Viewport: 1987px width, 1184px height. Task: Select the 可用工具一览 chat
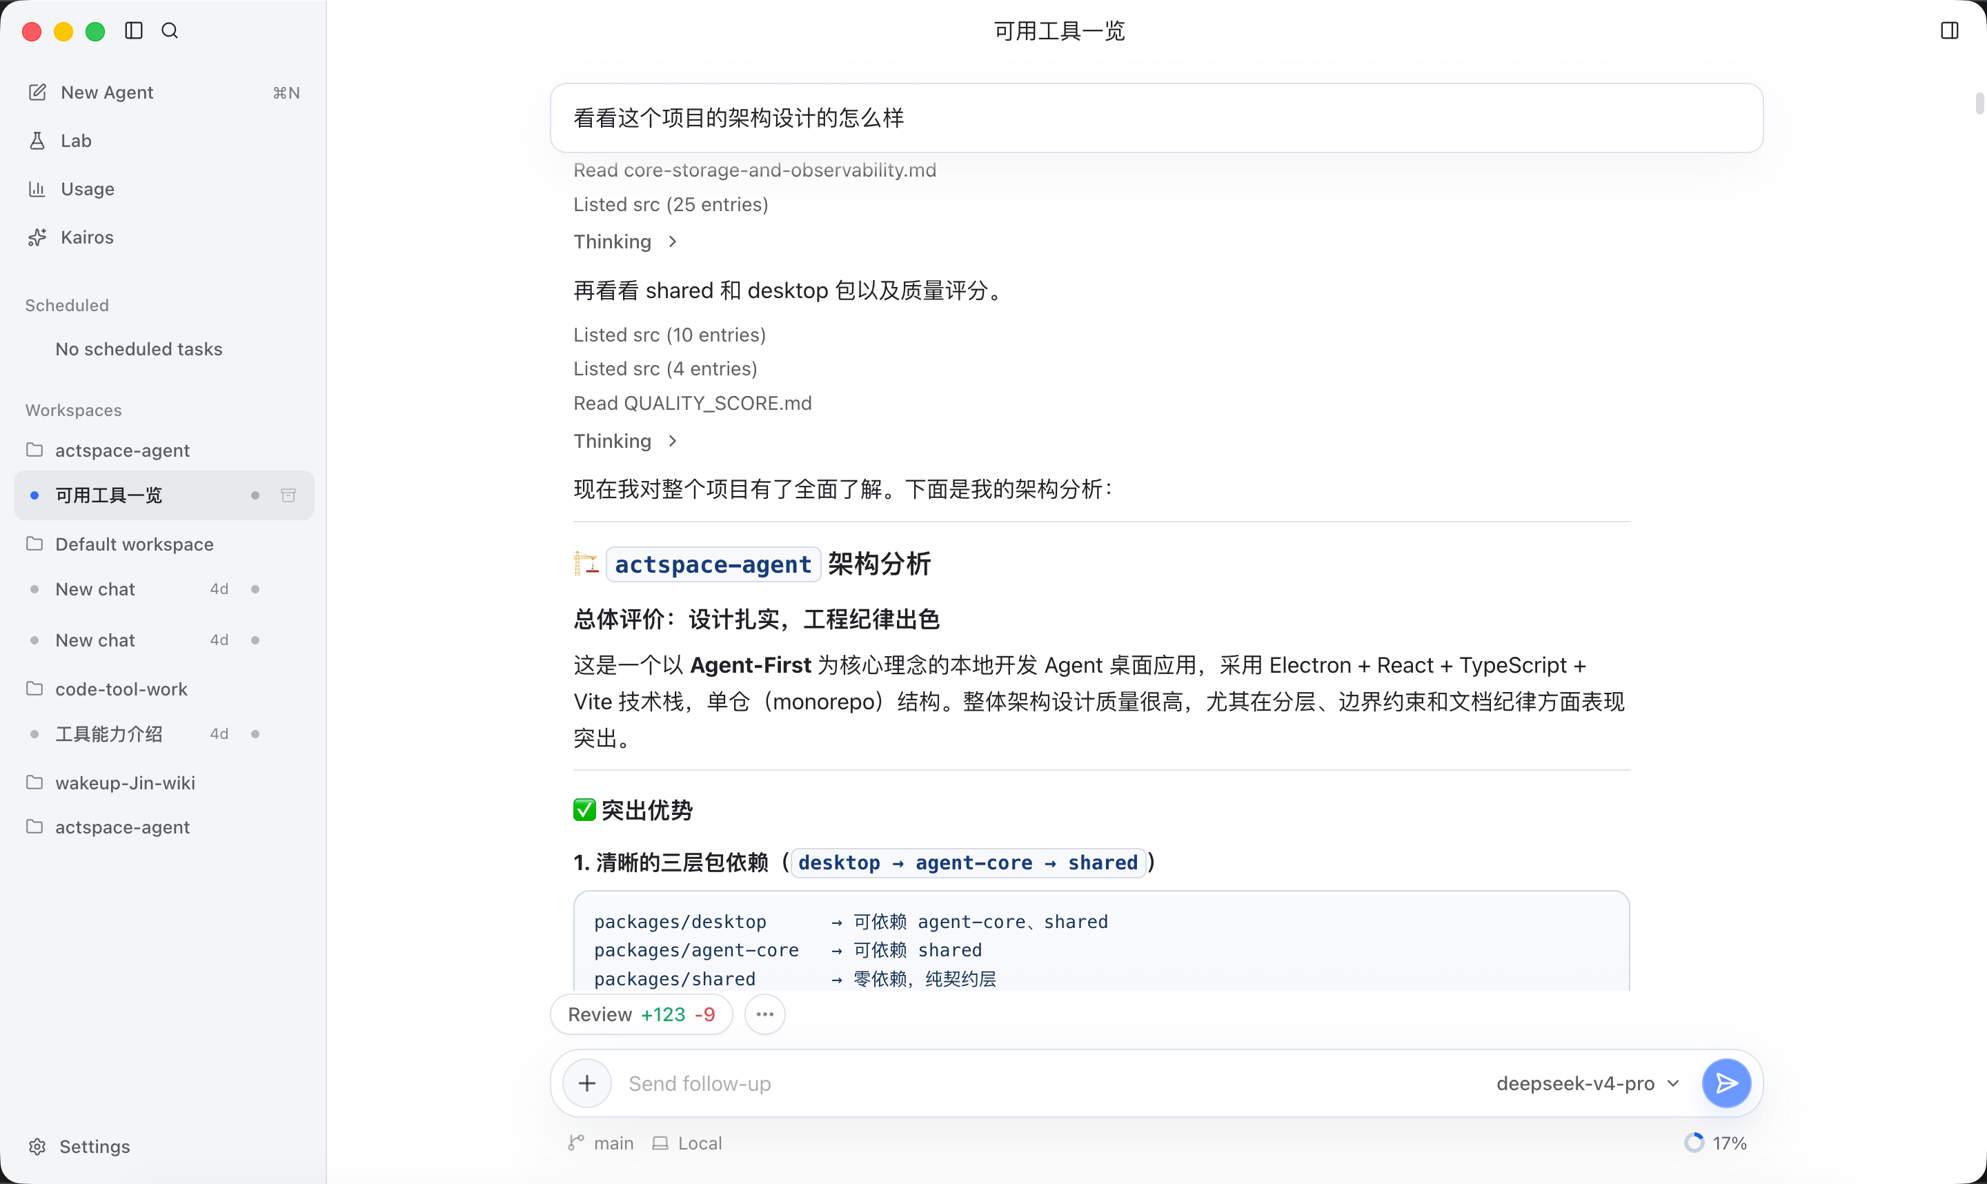pos(164,495)
